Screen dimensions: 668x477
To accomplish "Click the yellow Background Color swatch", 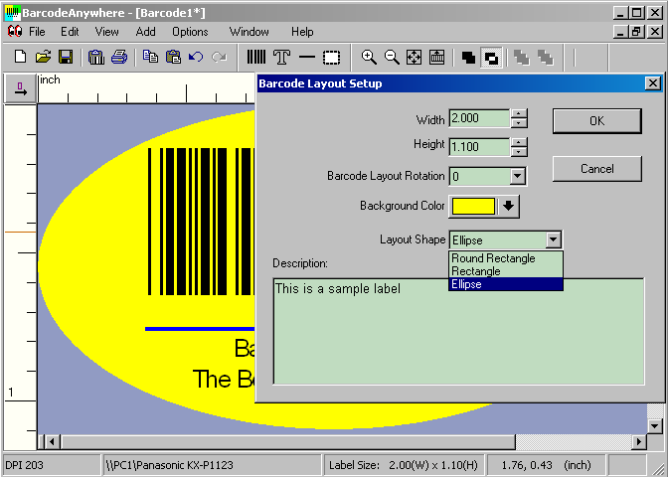I will pos(473,206).
